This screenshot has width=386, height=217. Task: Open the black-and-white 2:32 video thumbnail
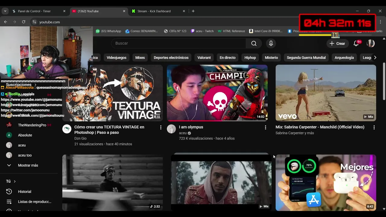click(x=112, y=183)
